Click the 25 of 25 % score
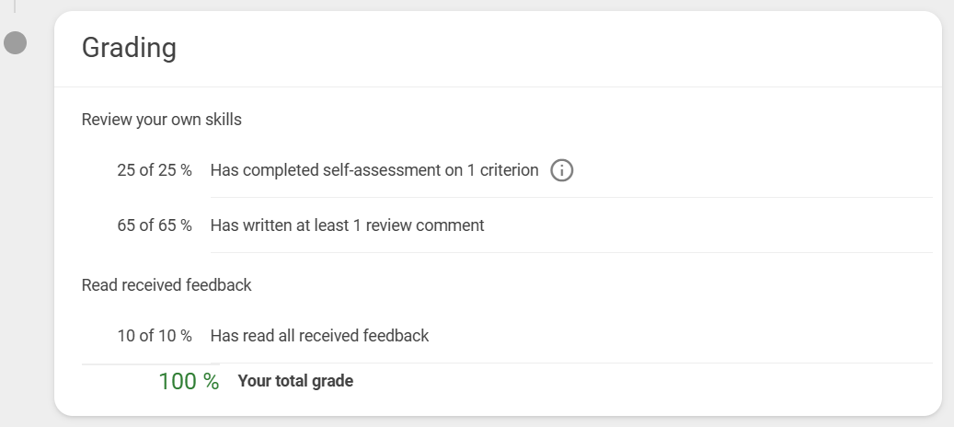This screenshot has width=954, height=427. (155, 170)
